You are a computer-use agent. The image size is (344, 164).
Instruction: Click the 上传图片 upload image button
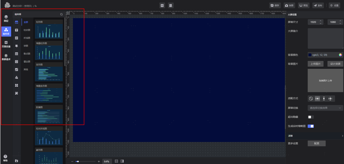[316, 64]
